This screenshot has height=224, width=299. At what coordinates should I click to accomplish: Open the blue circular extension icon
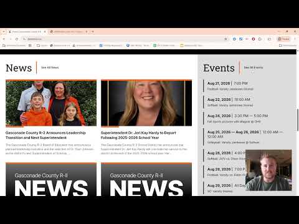234,39
